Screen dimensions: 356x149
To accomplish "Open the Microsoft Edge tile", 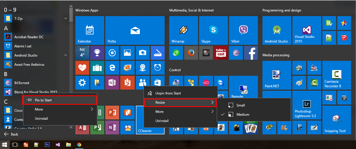I will point(112,68).
